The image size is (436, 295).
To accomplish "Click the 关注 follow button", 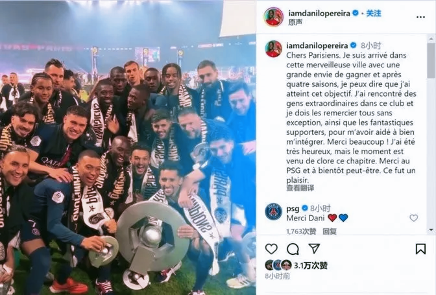I will (374, 13).
